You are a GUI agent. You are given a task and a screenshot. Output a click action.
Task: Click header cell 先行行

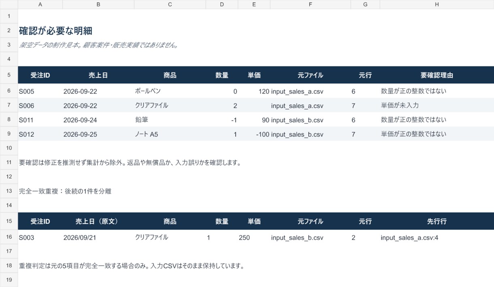437,221
